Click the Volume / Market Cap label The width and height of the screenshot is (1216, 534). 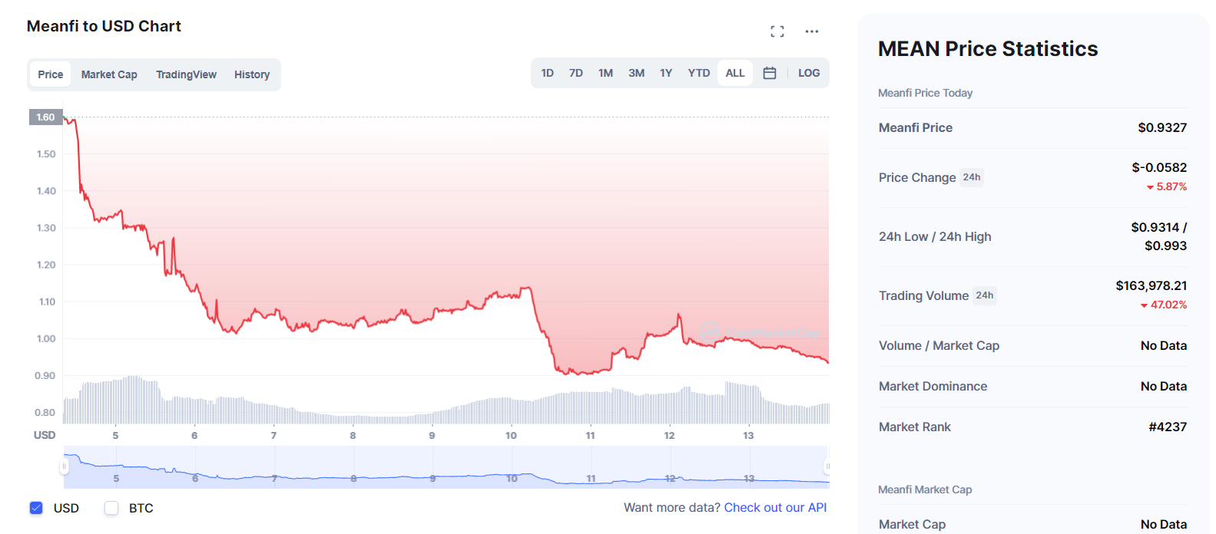tap(939, 345)
